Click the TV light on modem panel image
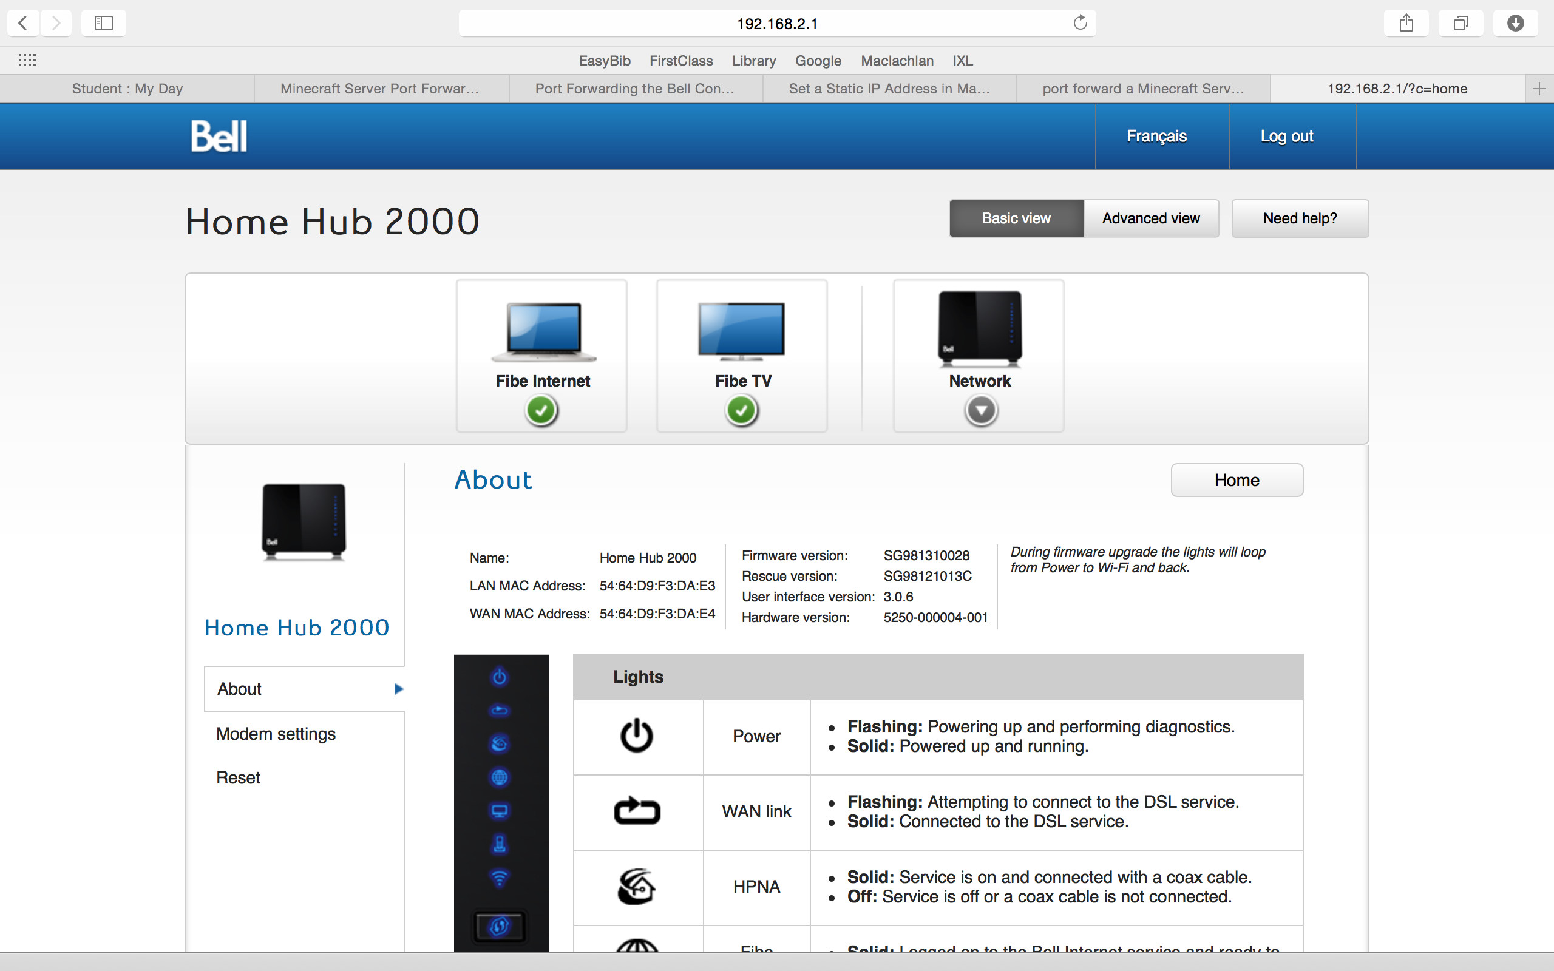 tap(500, 811)
